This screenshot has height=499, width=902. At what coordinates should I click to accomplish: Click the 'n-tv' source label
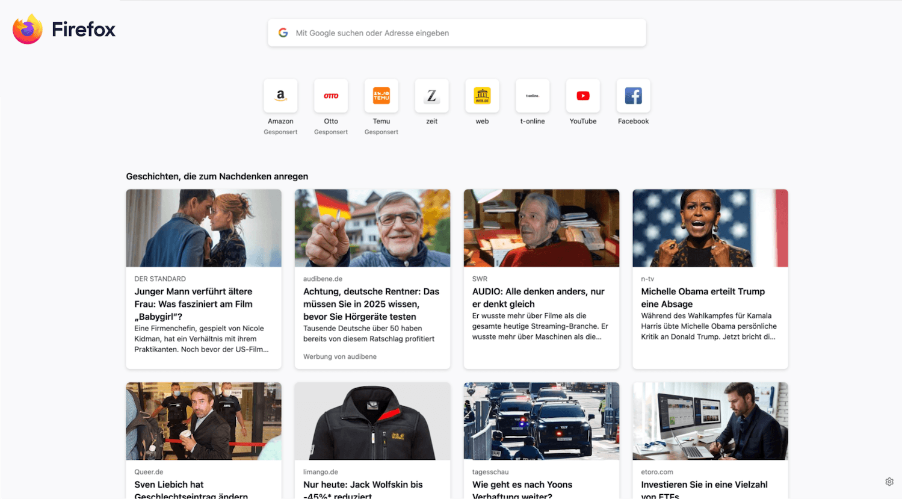(647, 279)
